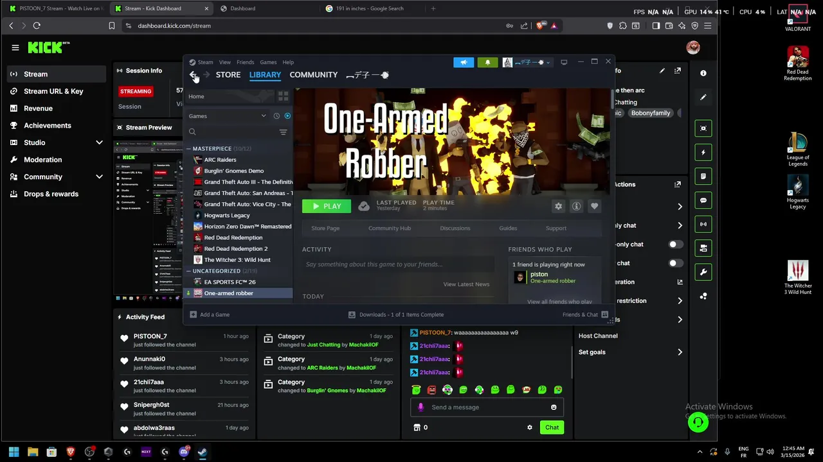Open advanced filter options in Steam library
Screen dimensions: 823x462
pyautogui.click(x=283, y=132)
